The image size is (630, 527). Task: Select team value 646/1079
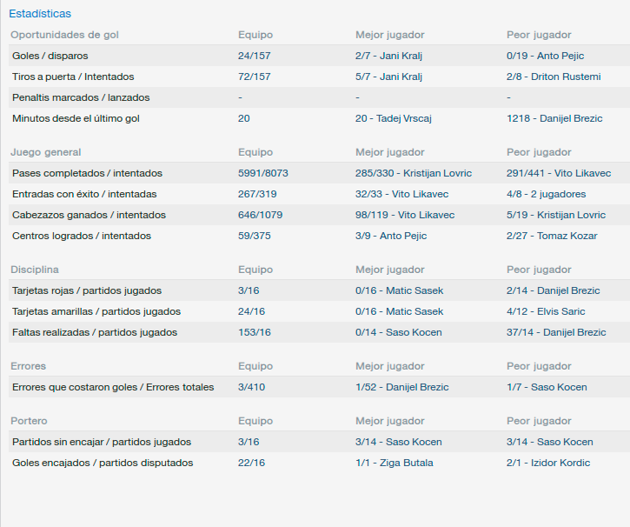tap(260, 215)
